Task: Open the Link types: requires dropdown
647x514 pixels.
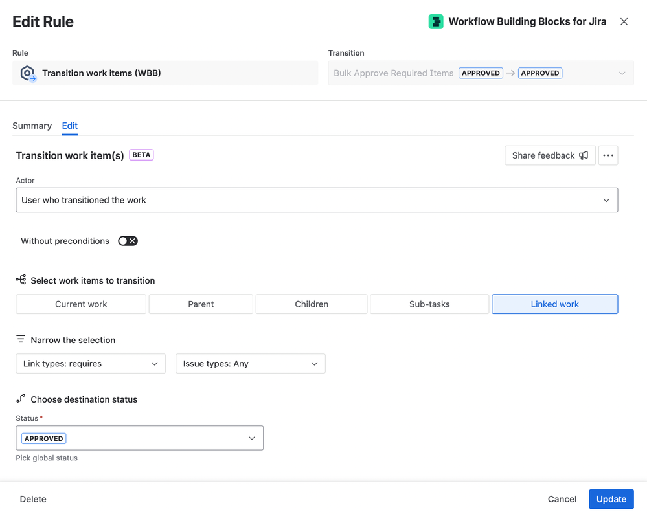Action: point(91,364)
